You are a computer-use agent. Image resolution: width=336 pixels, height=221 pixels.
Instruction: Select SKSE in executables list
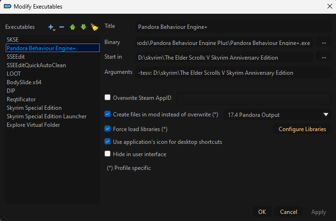click(x=53, y=40)
